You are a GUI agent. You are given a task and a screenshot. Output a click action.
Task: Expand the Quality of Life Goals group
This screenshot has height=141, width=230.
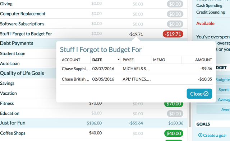[x=22, y=73]
